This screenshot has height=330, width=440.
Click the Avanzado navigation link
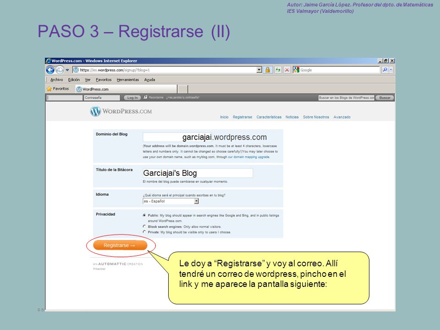[342, 117]
